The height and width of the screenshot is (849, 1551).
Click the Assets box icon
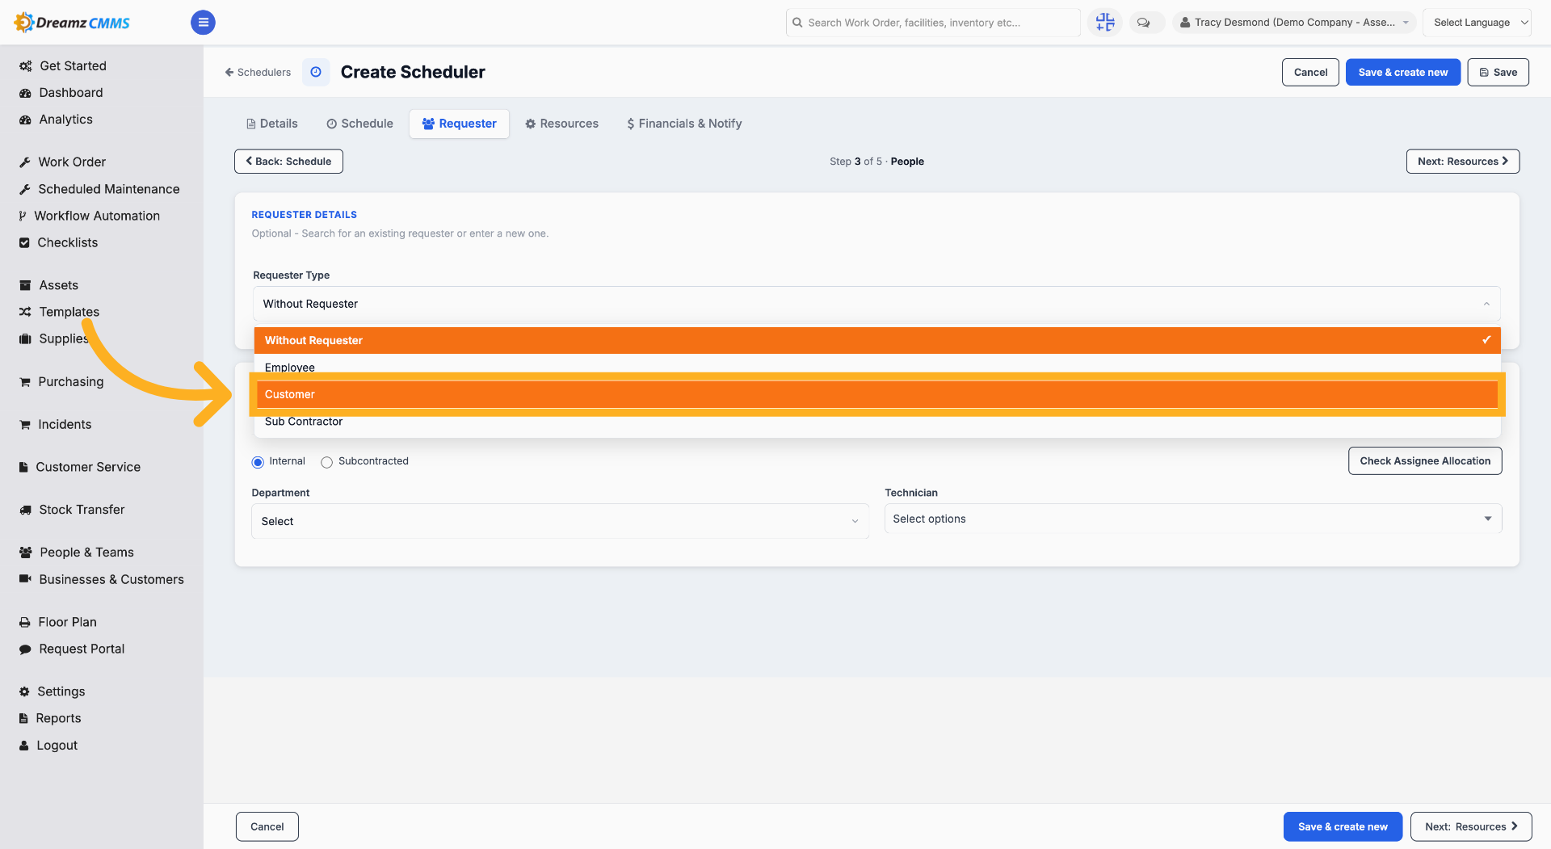click(25, 285)
